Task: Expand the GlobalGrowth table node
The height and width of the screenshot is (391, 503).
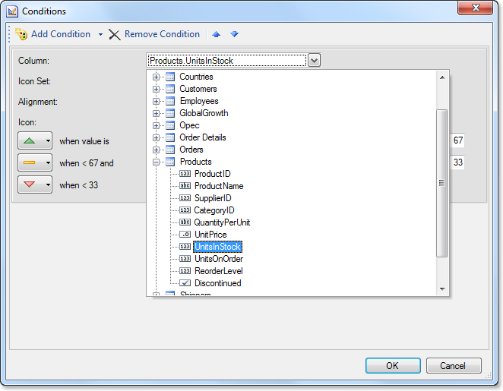Action: [x=156, y=113]
